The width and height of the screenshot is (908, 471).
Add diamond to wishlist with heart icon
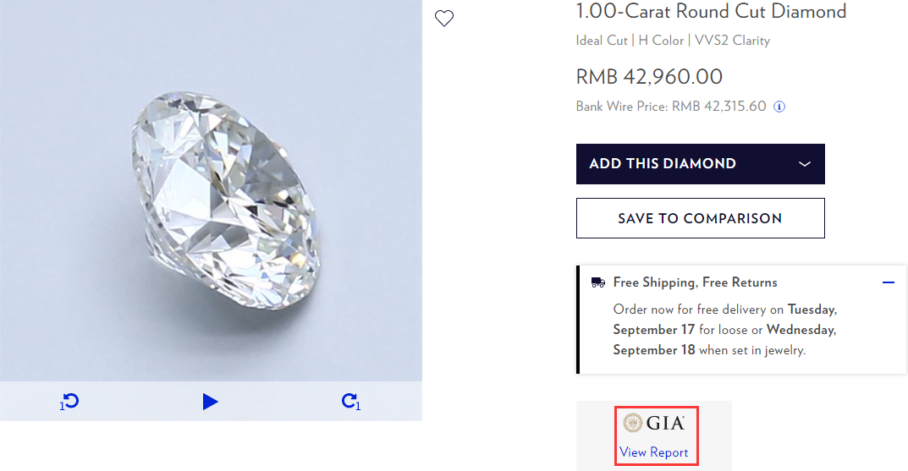(444, 19)
